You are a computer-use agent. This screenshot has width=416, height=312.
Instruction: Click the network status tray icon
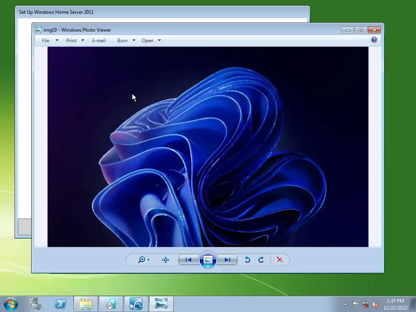(365, 305)
